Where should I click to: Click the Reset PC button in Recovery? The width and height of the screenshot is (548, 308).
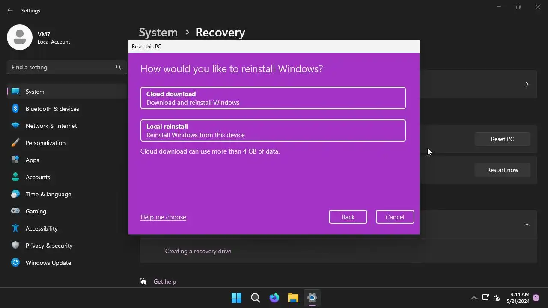coord(502,139)
